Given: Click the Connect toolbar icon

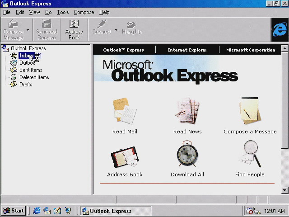Looking at the screenshot, I should [x=102, y=24].
